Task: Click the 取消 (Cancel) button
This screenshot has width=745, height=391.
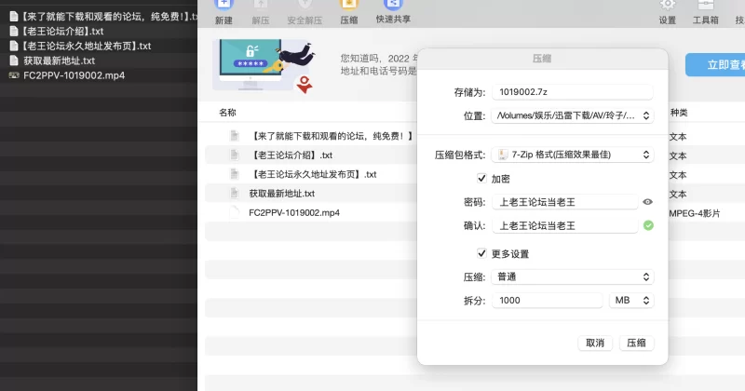Action: click(594, 344)
